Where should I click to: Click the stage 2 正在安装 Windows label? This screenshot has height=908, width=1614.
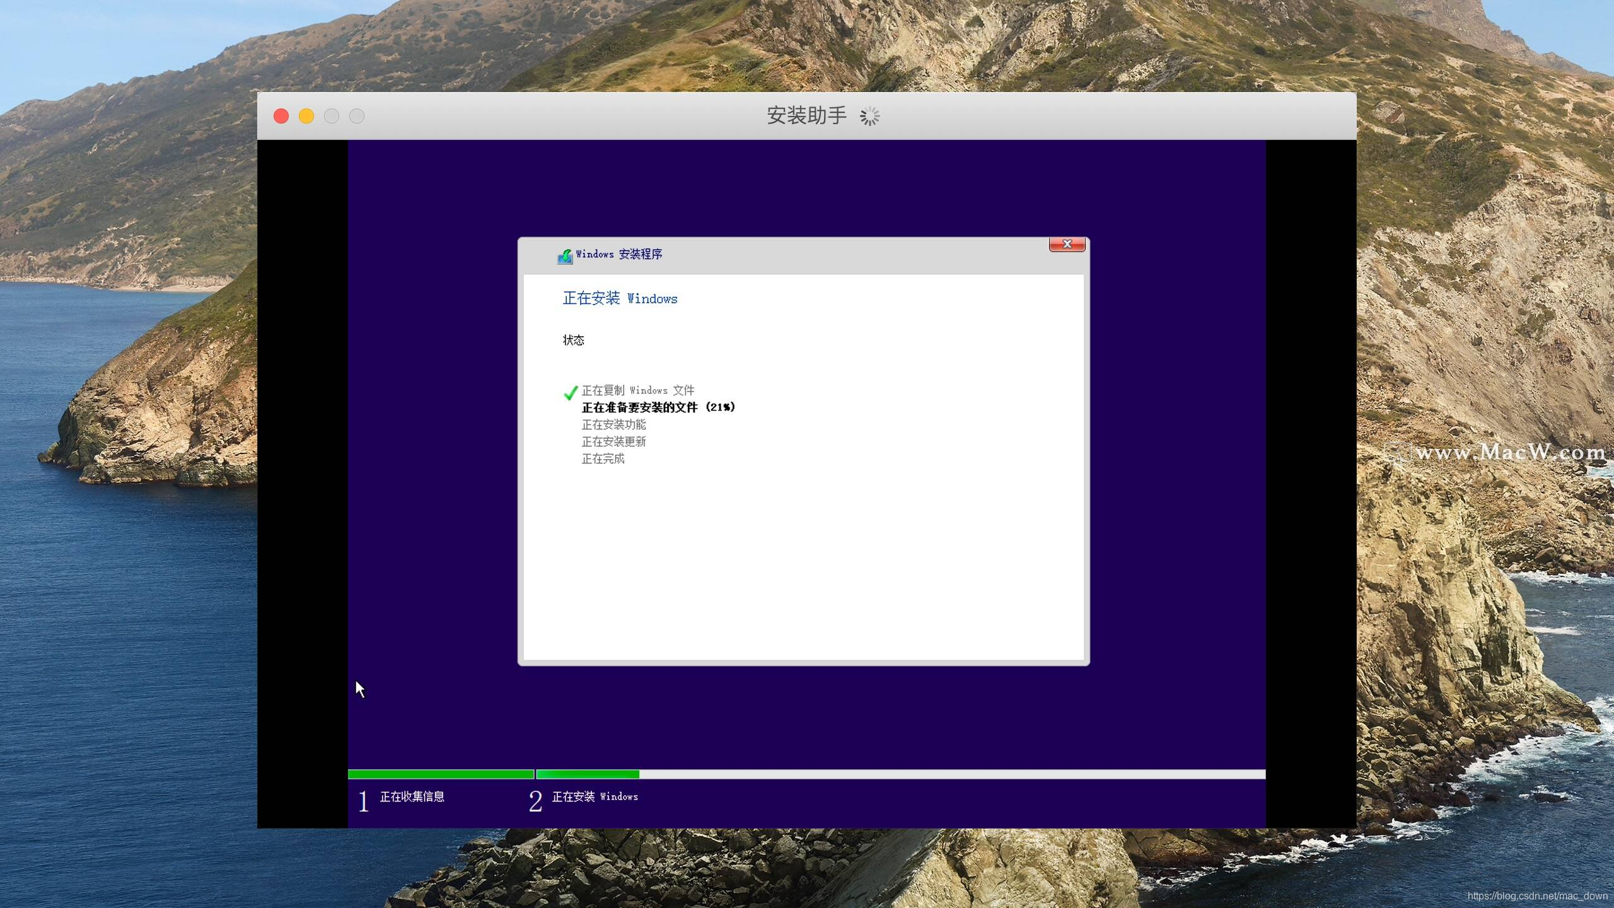(x=595, y=796)
